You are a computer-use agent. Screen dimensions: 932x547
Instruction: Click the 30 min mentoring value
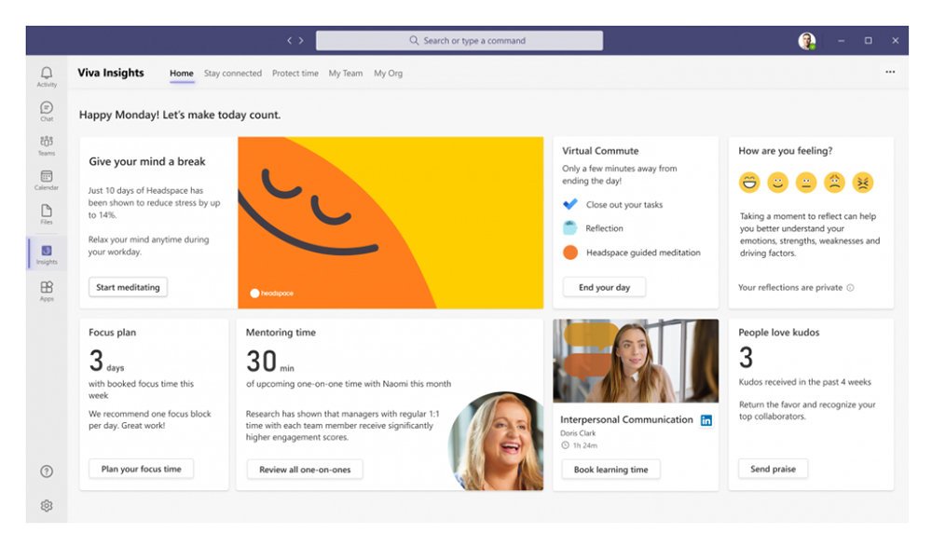[270, 361]
